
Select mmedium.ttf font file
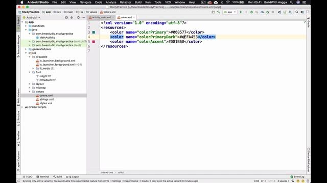pyautogui.click(x=46, y=80)
